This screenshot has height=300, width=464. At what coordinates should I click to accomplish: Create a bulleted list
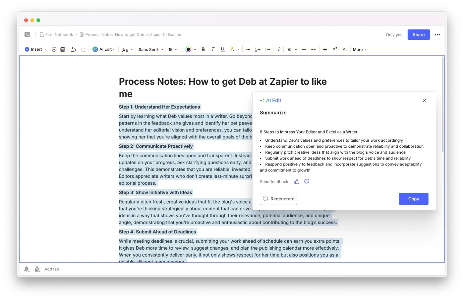248,49
